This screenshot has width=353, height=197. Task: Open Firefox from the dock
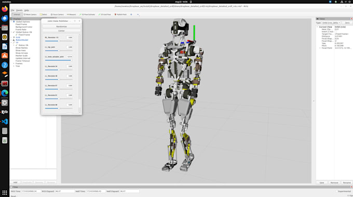(5, 9)
